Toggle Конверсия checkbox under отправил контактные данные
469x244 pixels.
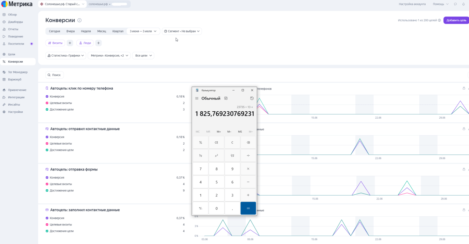47,137
